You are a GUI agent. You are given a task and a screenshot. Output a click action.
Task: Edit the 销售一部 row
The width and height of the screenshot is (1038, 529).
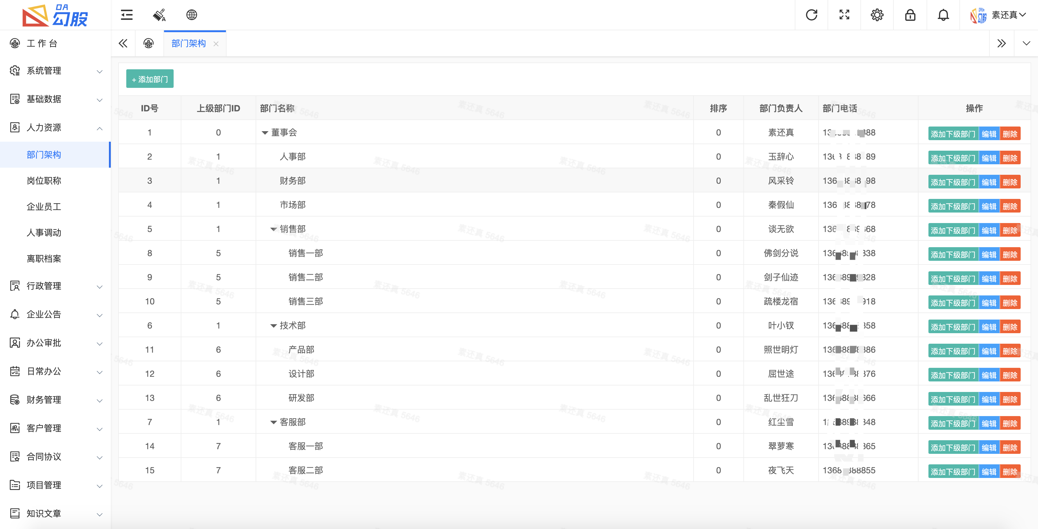click(x=989, y=255)
